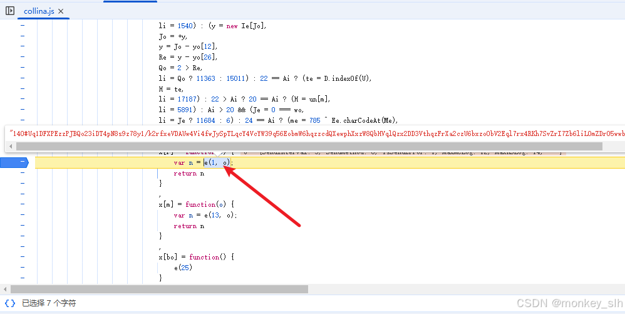Click the editor's left scroll arrow
The width and height of the screenshot is (625, 314).
5,289
